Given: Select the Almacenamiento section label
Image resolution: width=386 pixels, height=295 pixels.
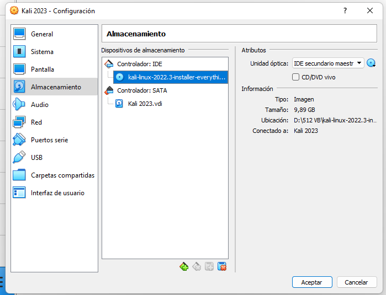Looking at the screenshot, I should point(56,87).
